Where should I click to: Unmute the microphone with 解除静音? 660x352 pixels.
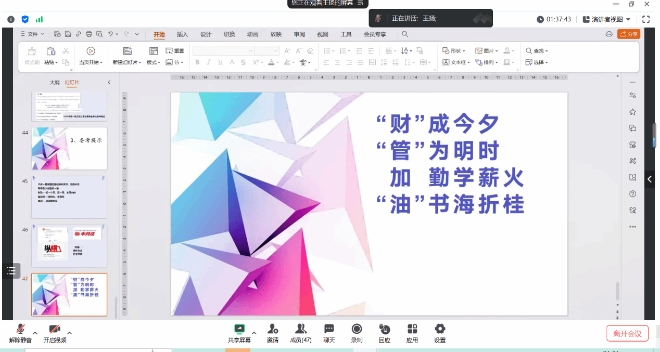(x=20, y=333)
